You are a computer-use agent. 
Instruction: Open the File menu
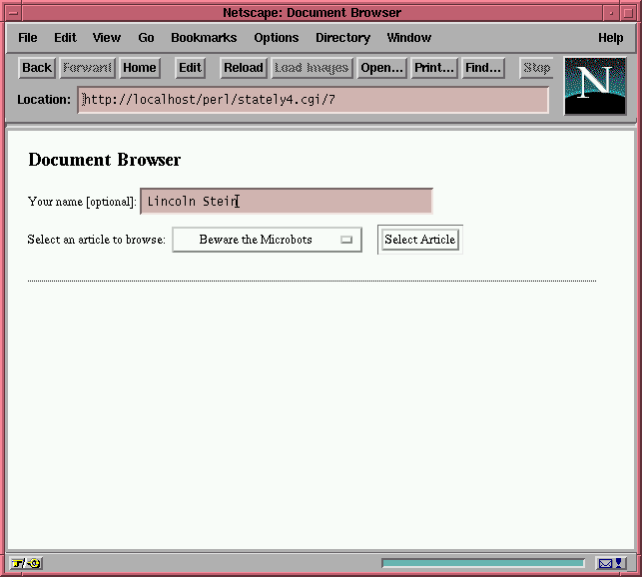pos(28,38)
